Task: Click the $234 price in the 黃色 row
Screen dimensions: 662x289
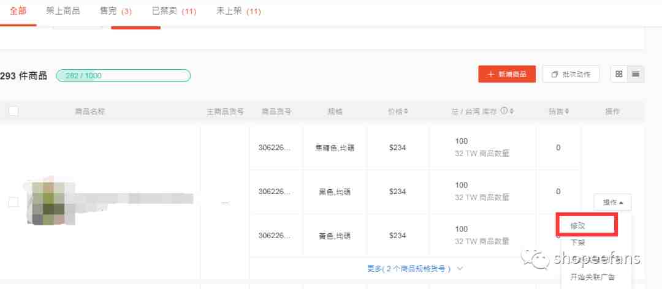Action: tap(398, 235)
